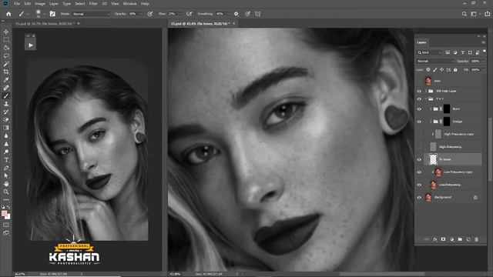The width and height of the screenshot is (493, 277).
Task: Open the Filter menu
Action: tap(93, 4)
